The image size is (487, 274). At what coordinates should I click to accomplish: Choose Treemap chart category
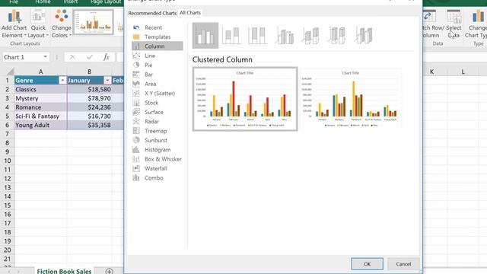point(158,131)
